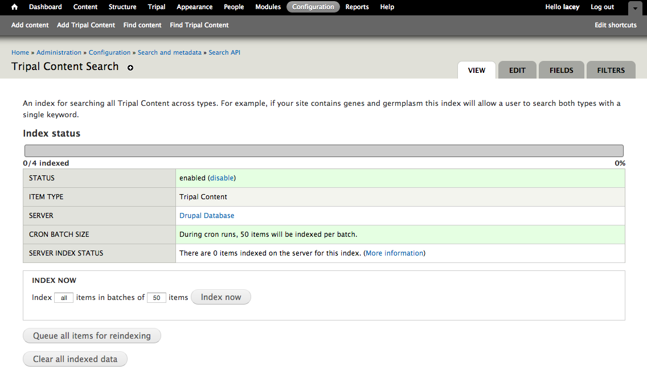
Task: Switch to the Filters tab
Action: (x=611, y=70)
